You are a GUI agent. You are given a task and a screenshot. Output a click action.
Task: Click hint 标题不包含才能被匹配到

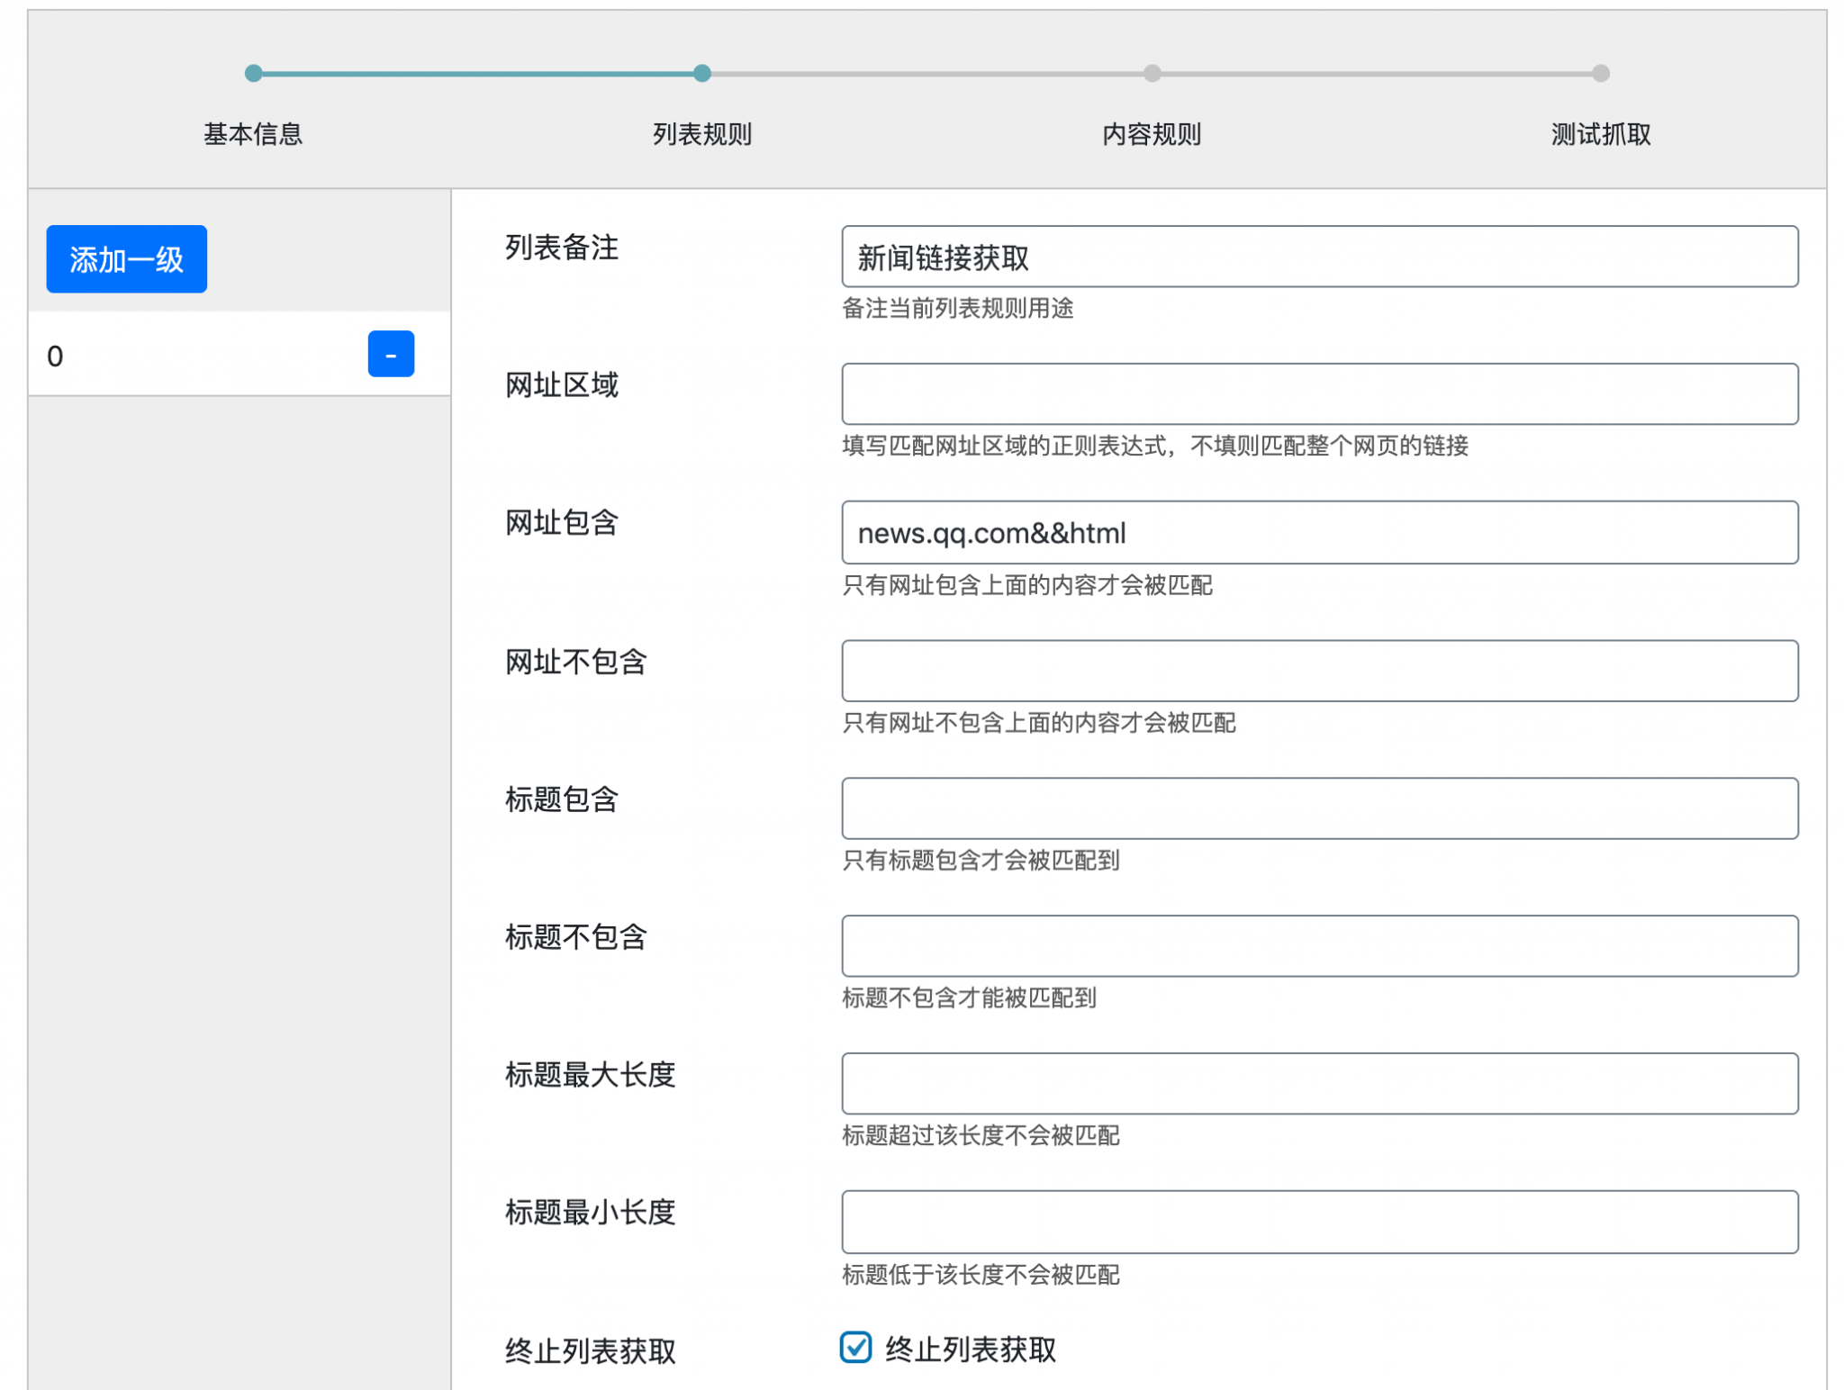tap(969, 998)
